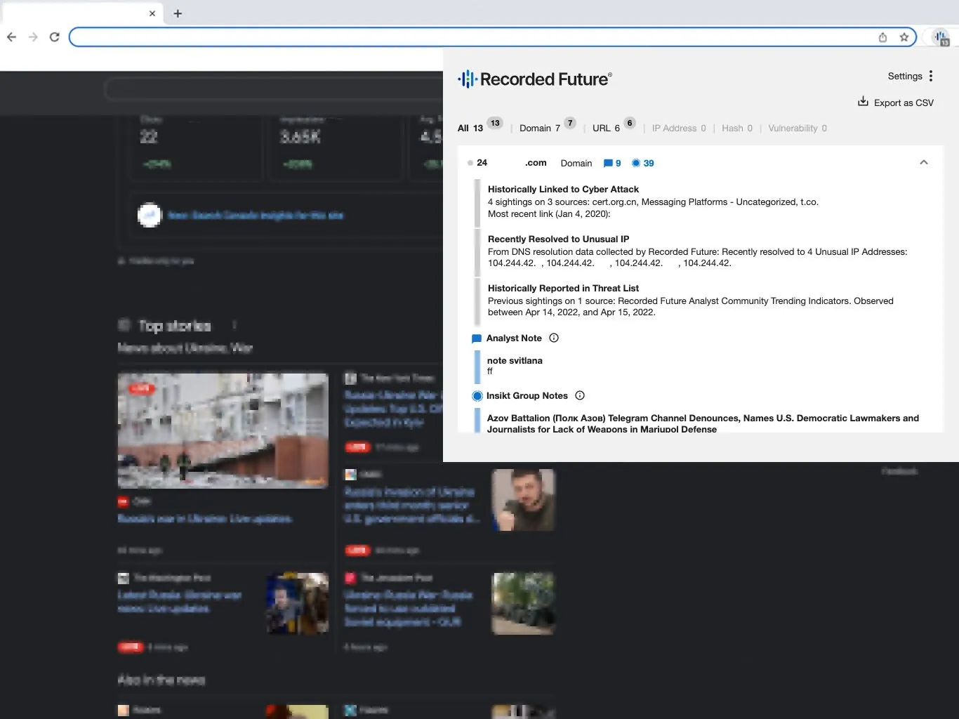Click 'Also in the news' heading
This screenshot has width=959, height=719.
pos(161,680)
